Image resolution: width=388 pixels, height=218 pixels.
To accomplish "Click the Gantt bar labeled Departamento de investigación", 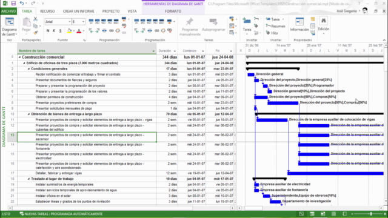I will point(275,202).
